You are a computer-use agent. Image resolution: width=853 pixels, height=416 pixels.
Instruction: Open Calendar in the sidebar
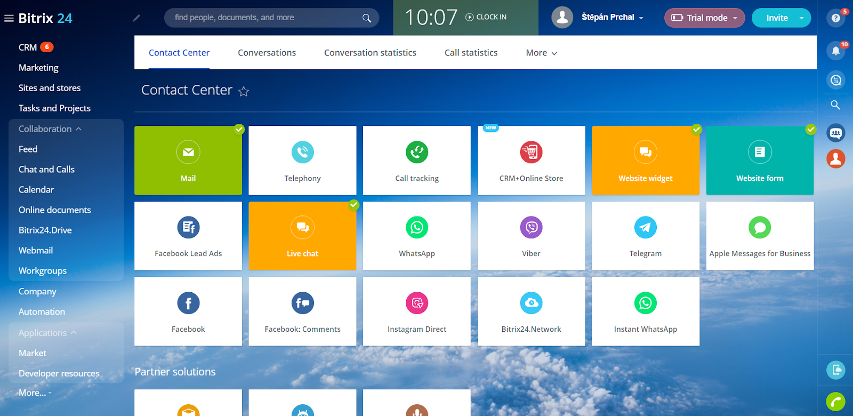[x=36, y=190]
